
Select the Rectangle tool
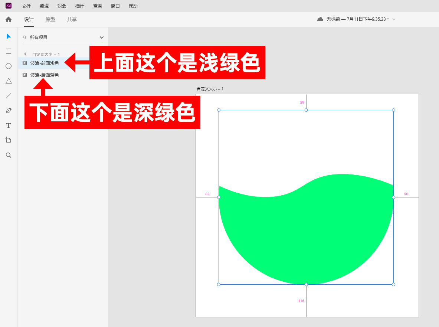(9, 51)
